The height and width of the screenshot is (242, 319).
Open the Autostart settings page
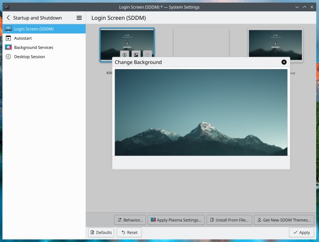click(x=23, y=38)
